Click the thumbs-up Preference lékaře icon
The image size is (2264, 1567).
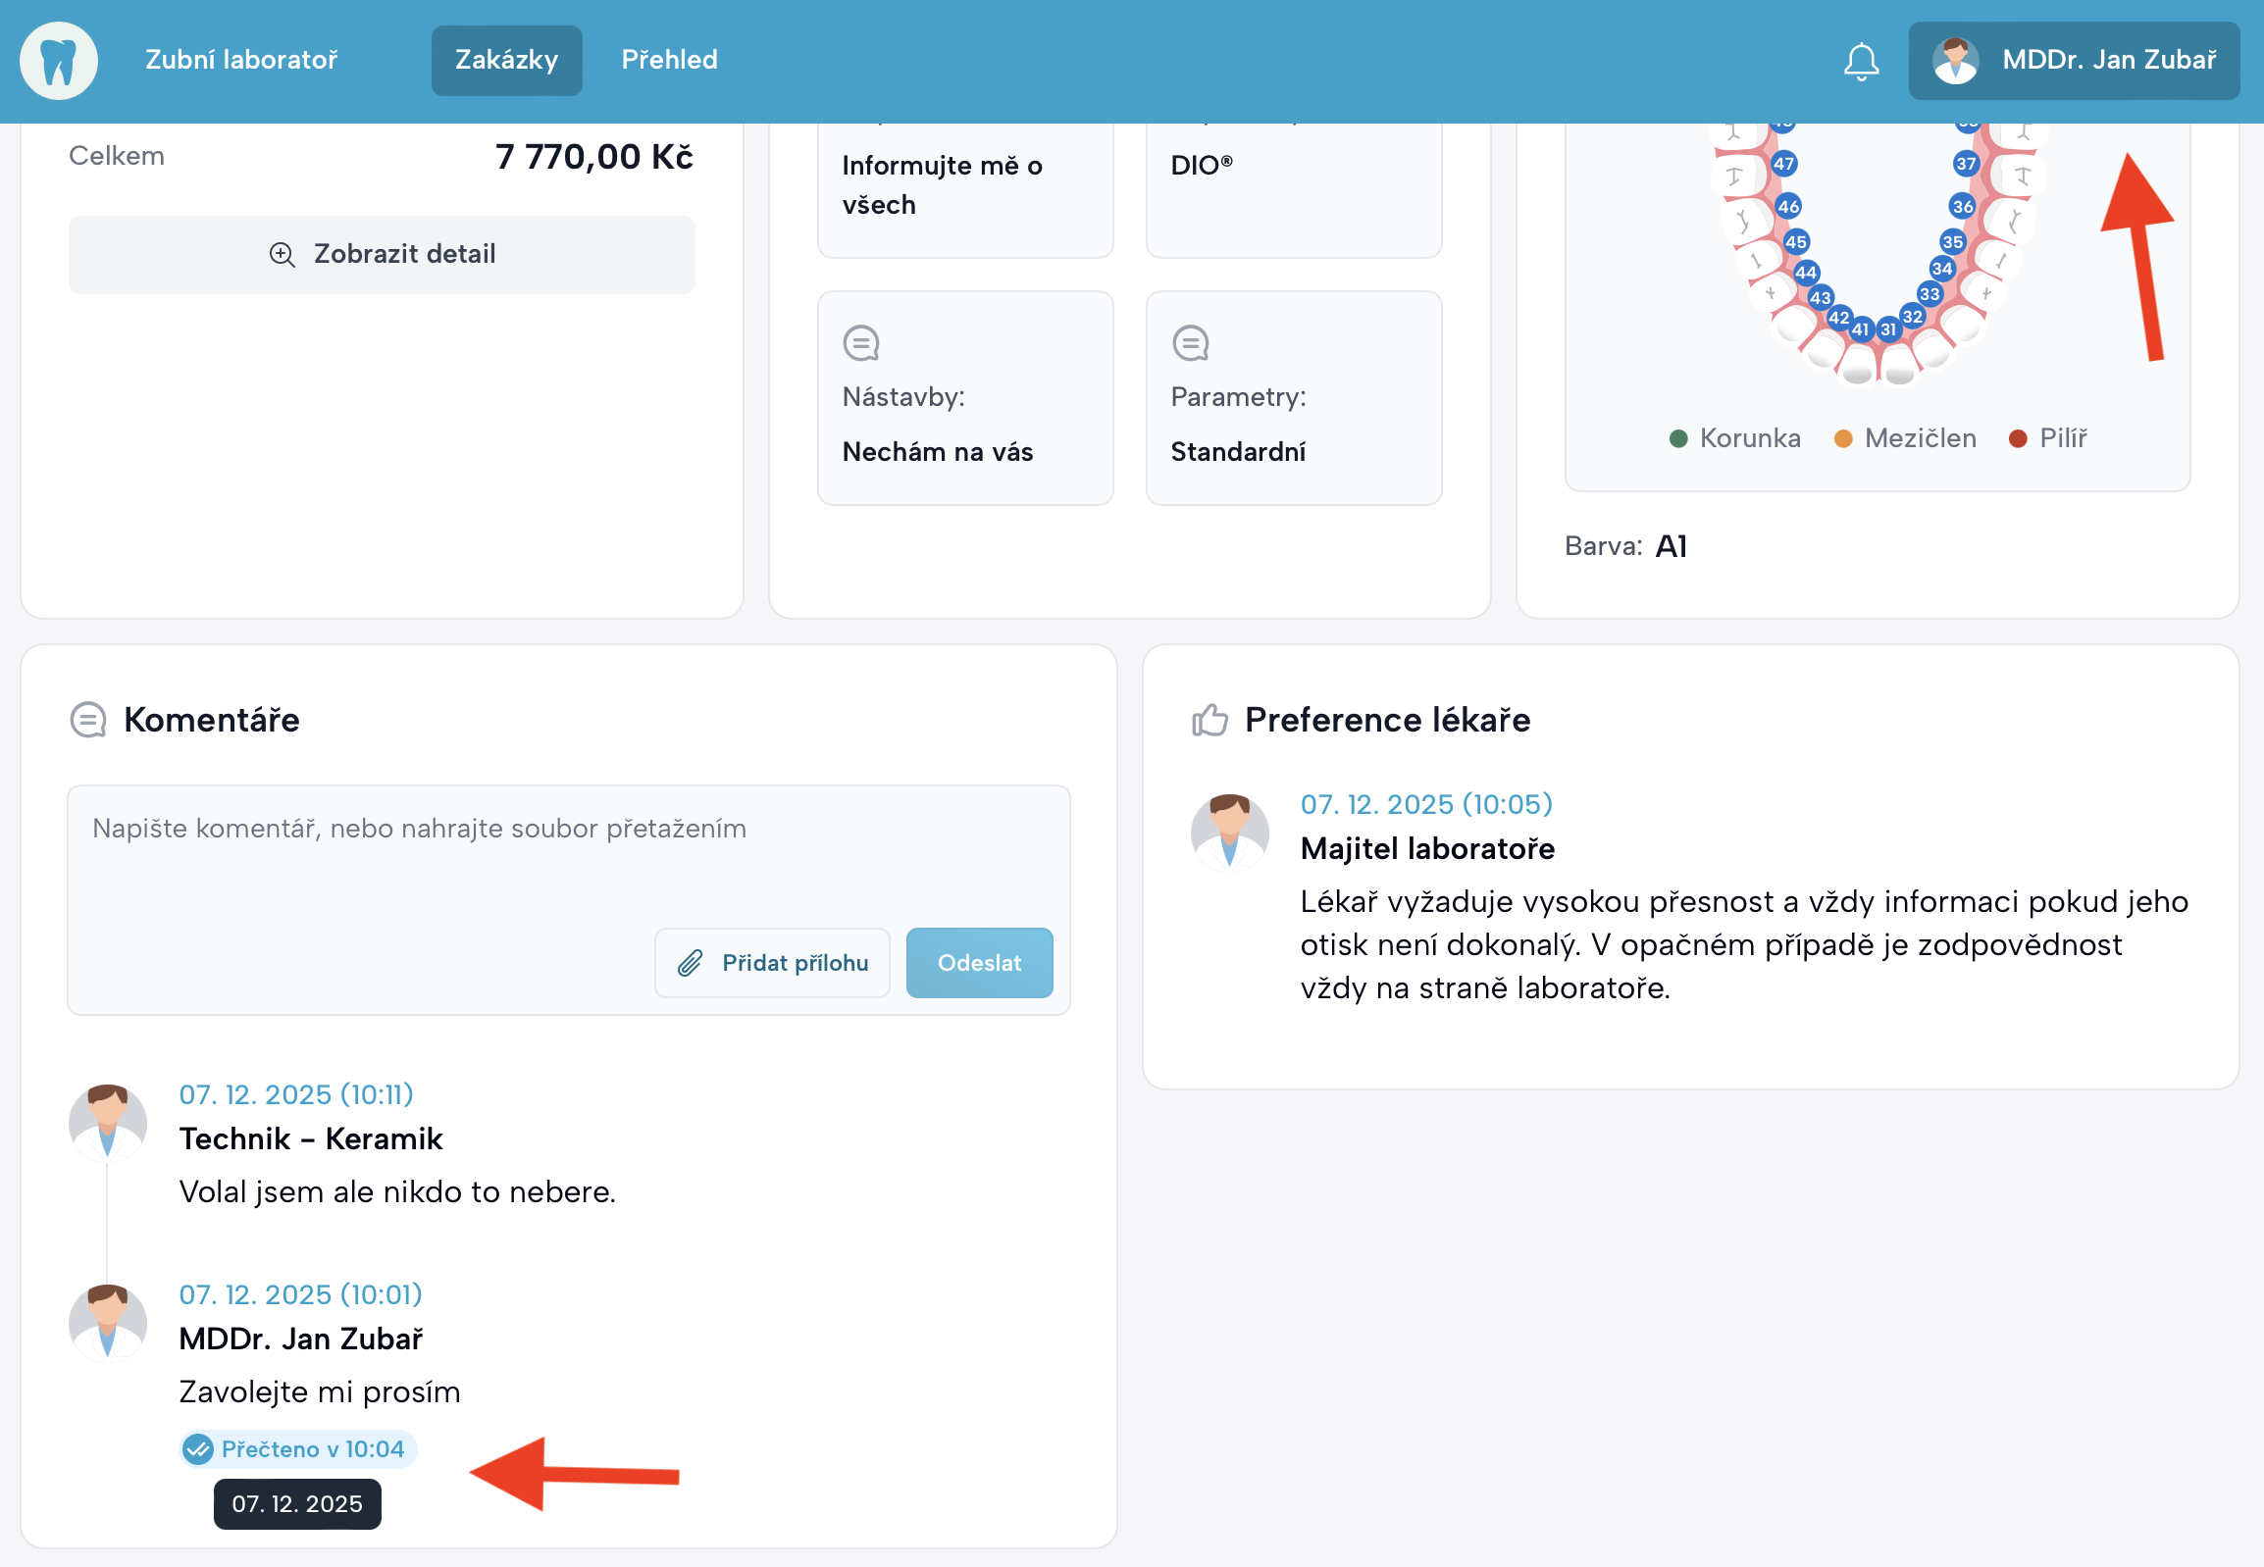pos(1210,720)
